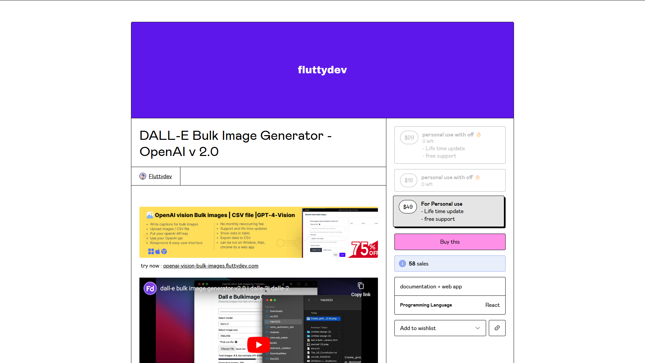Click the flame icon on $19 option
Screen dimensions: 645x363
point(478,177)
